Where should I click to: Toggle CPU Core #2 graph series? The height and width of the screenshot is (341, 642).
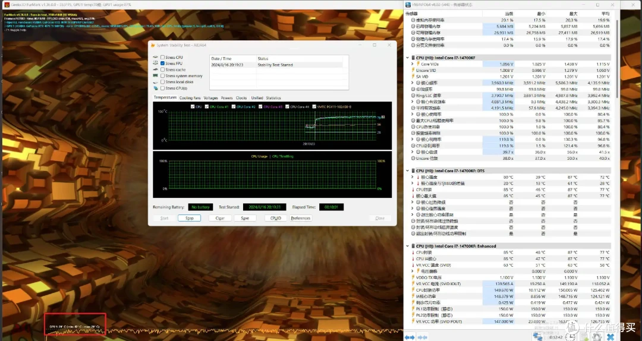[x=234, y=106]
